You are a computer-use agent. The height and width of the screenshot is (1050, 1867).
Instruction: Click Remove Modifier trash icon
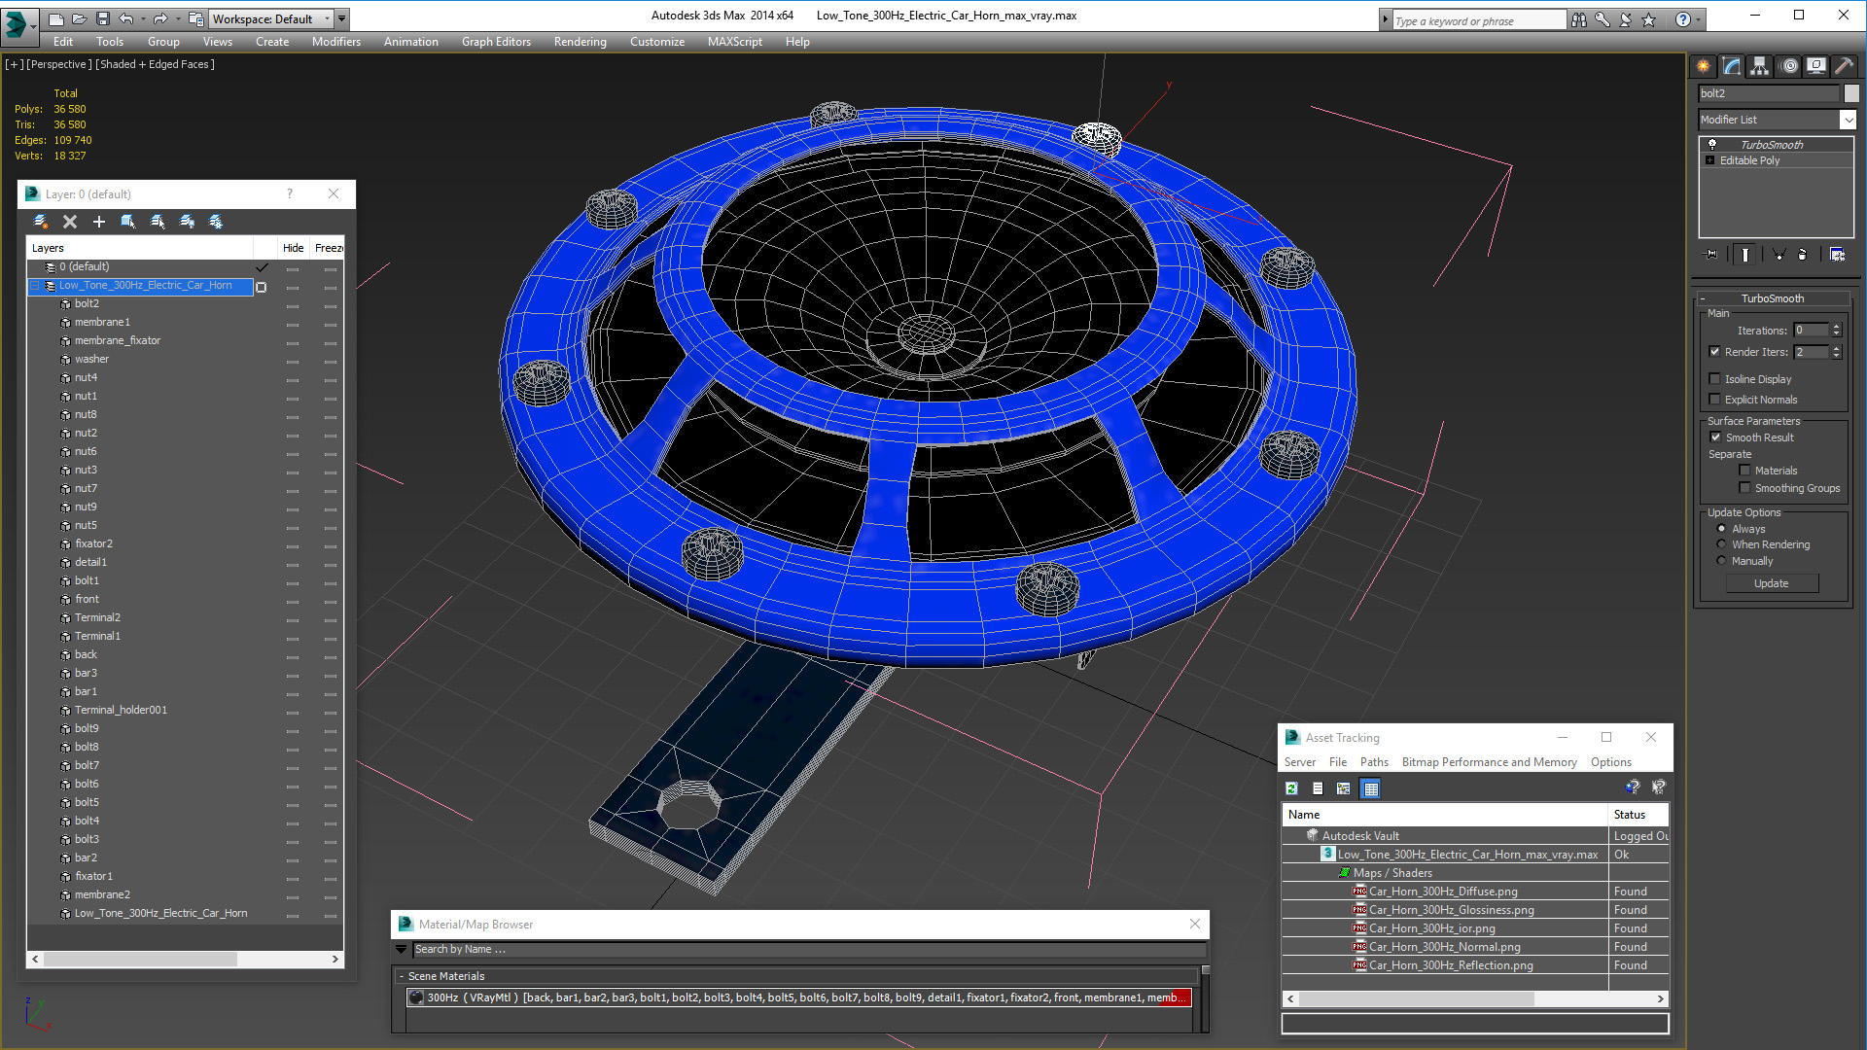pyautogui.click(x=1802, y=255)
